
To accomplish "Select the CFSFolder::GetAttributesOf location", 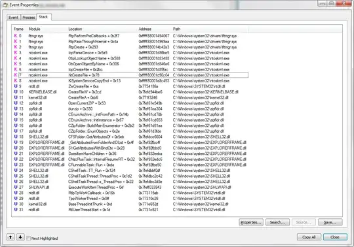I will 96,137.
